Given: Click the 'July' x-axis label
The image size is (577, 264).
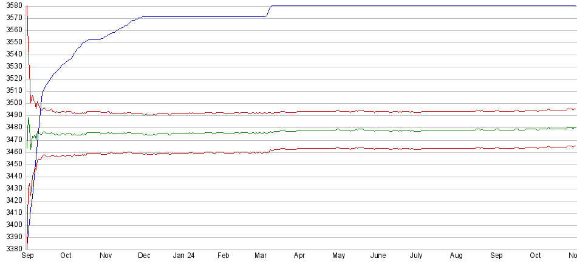Looking at the screenshot, I should (x=416, y=256).
